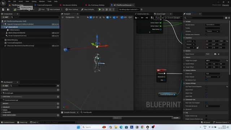Toggle Editable when Inherited checkbox
This screenshot has height=130, width=231.
coord(206,35)
